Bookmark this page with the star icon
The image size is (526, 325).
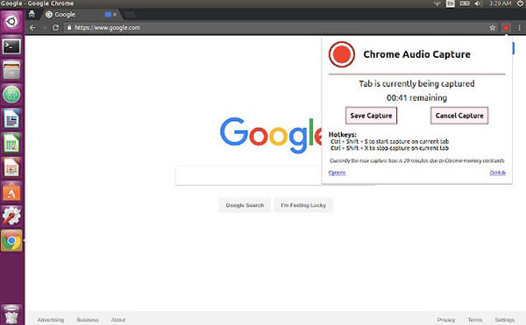click(492, 28)
